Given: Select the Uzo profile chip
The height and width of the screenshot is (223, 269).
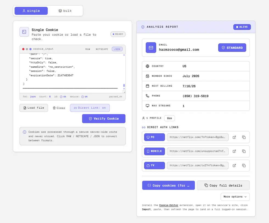Looking at the screenshot, I should pos(169,118).
